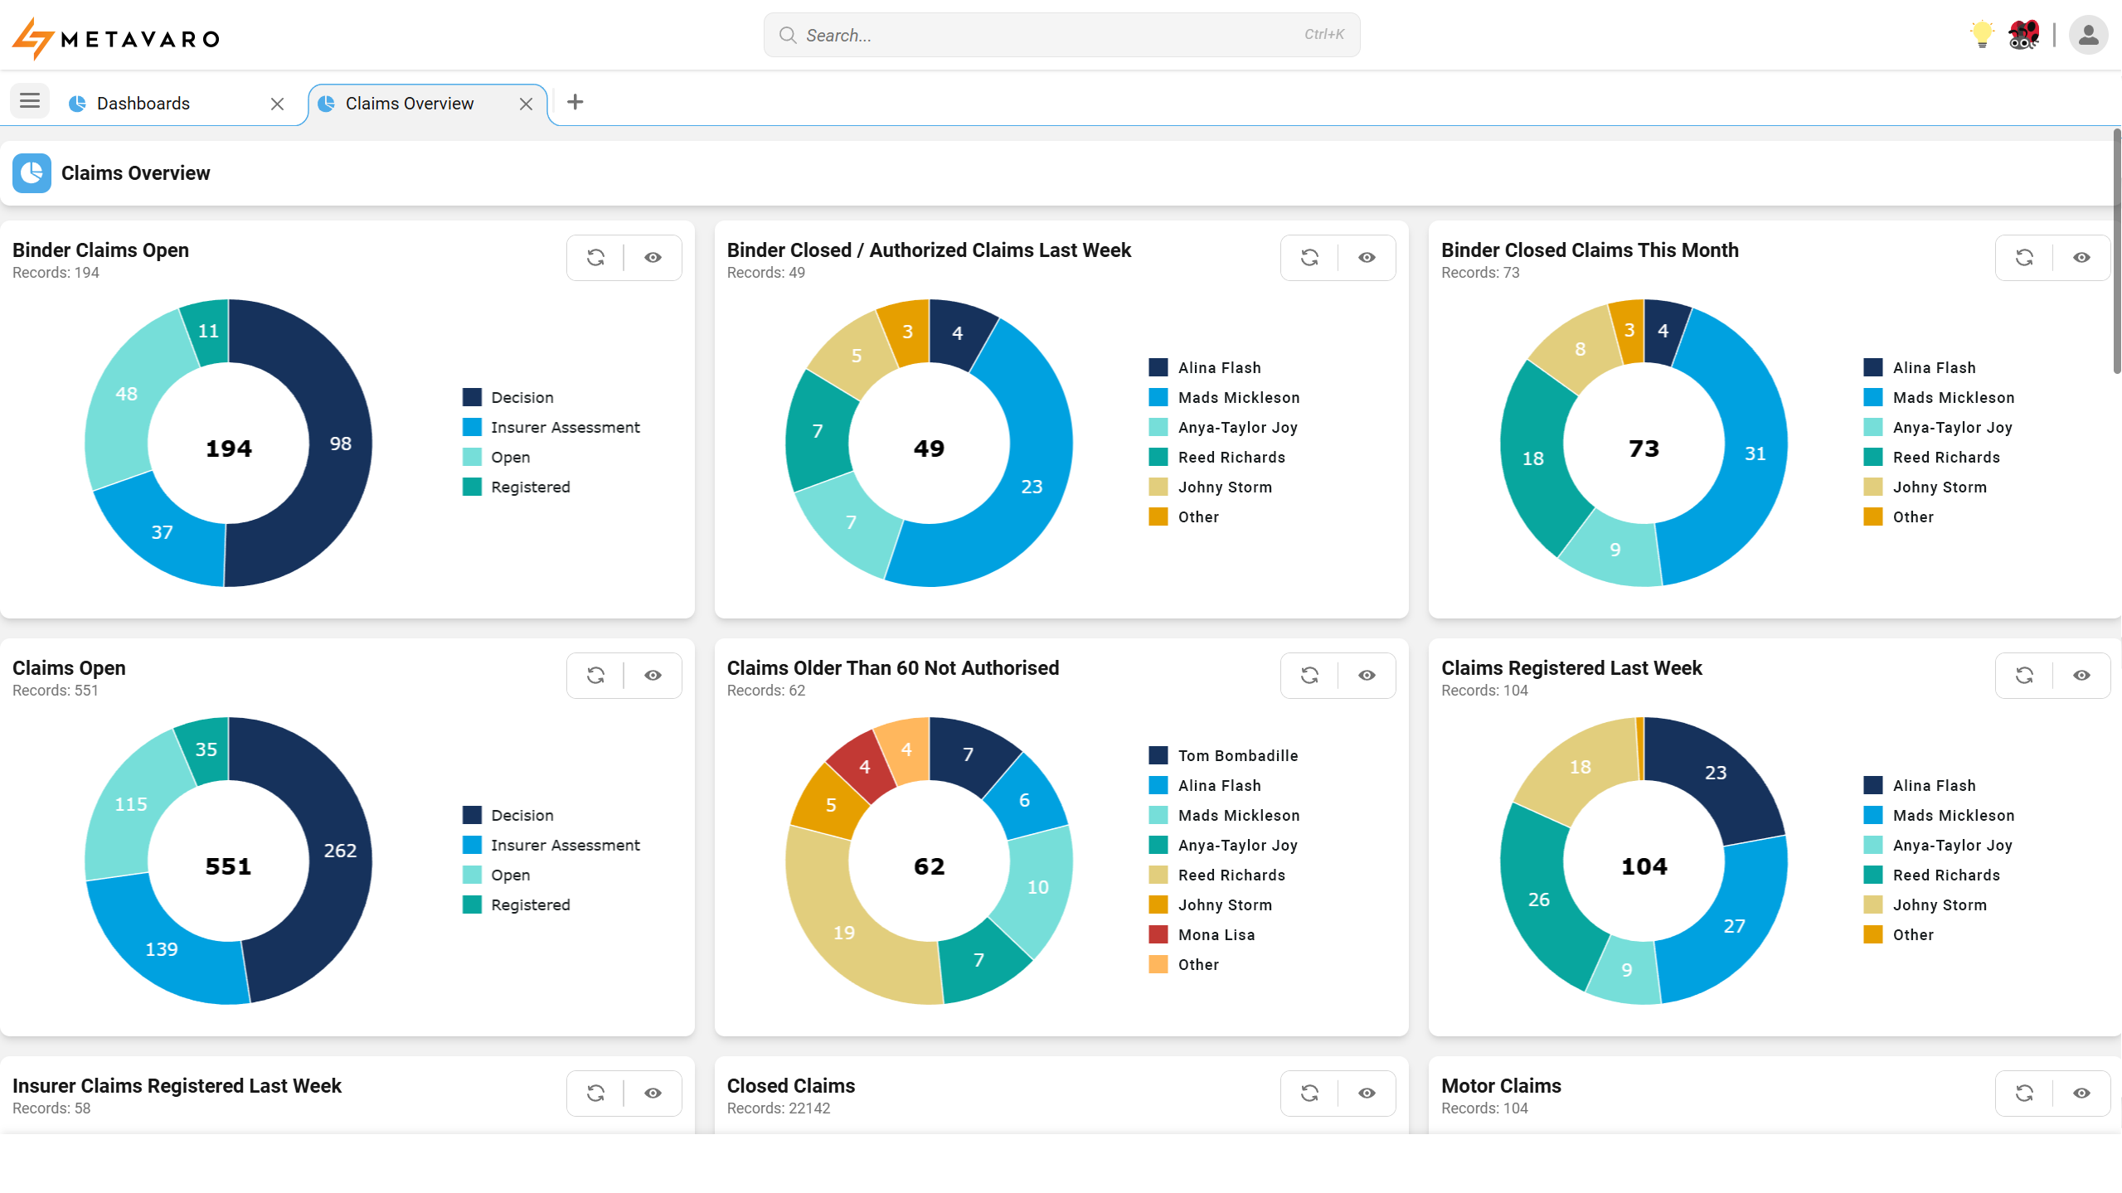This screenshot has height=1193, width=2122.
Task: Refresh the Binder Claims Open widget
Action: point(595,258)
